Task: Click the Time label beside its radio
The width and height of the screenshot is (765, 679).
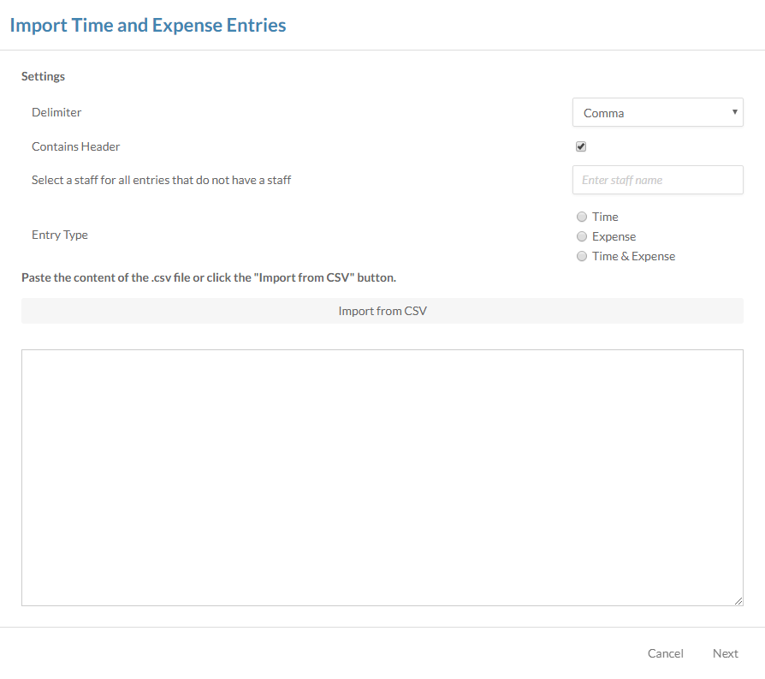Action: [605, 217]
